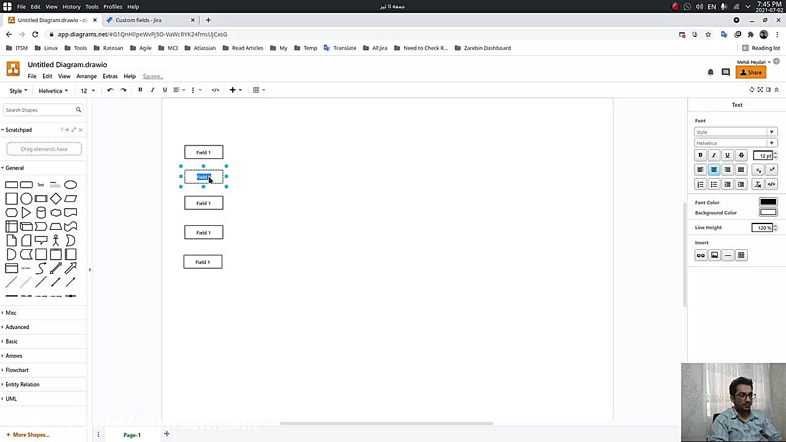Open toolbar HTML code view

click(216, 90)
